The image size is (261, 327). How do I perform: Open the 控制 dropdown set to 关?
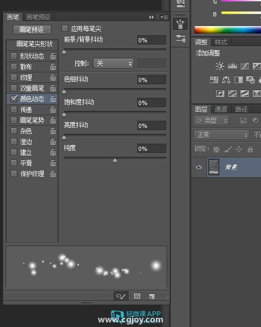(113, 63)
